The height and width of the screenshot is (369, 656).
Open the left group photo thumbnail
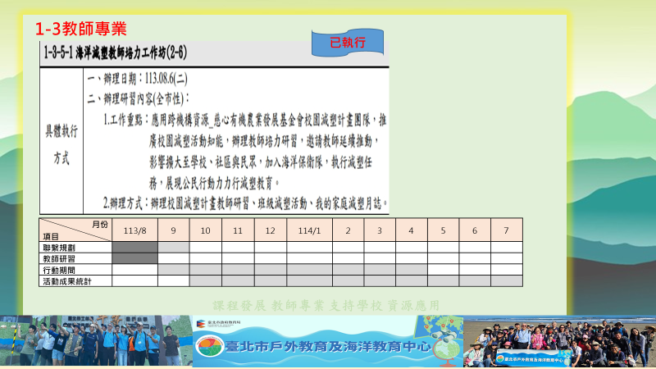96,340
